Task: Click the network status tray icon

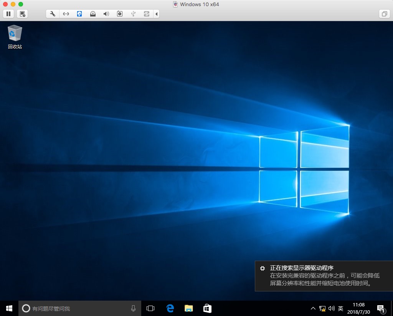Action: 322,308
